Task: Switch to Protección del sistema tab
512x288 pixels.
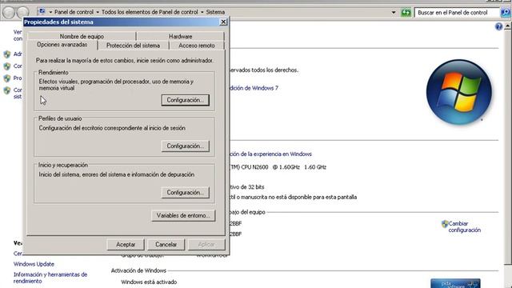Action: click(x=134, y=46)
